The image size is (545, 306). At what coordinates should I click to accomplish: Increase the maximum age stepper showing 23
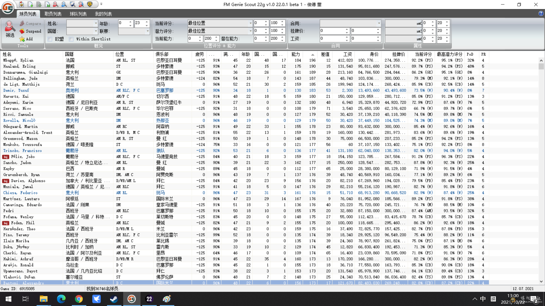[x=147, y=22]
